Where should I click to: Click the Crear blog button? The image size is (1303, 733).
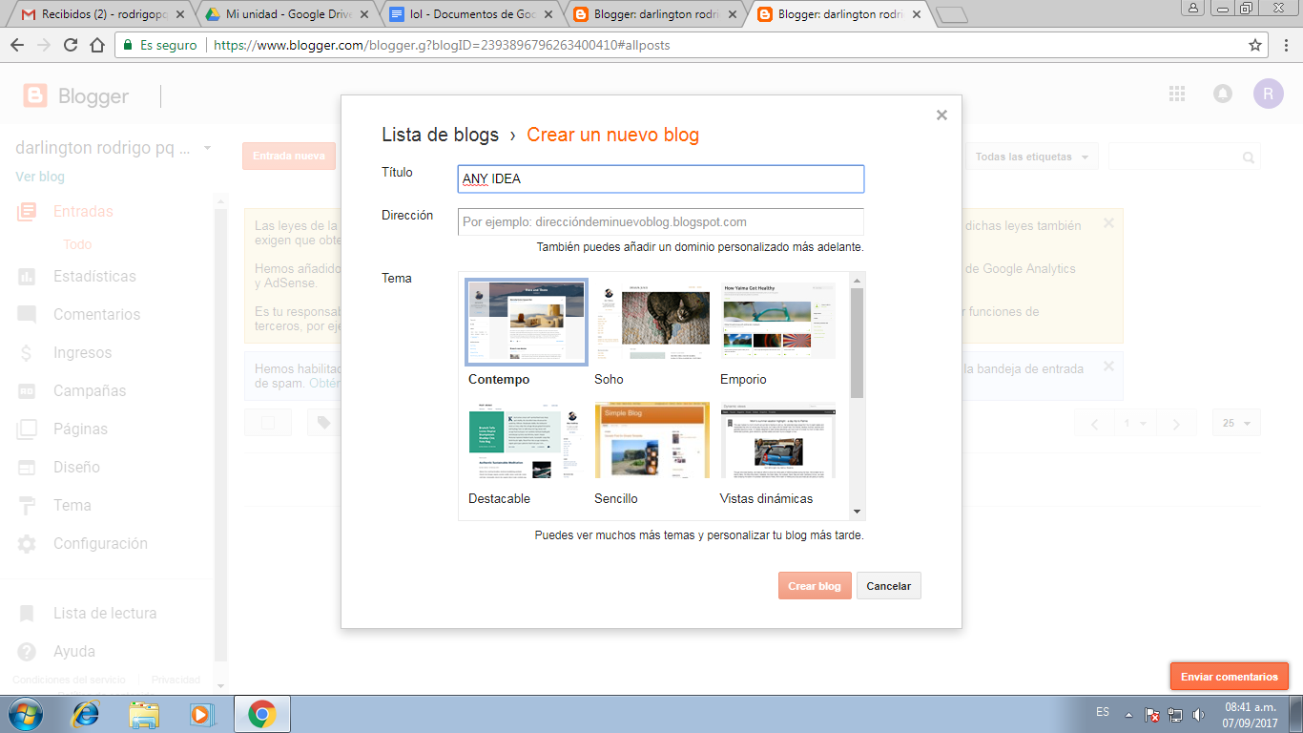815,586
